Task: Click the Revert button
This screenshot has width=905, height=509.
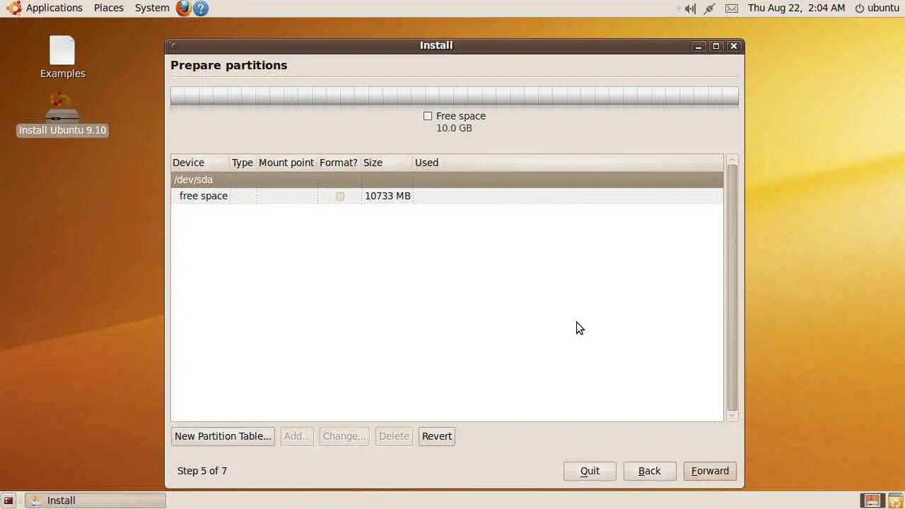Action: tap(437, 436)
